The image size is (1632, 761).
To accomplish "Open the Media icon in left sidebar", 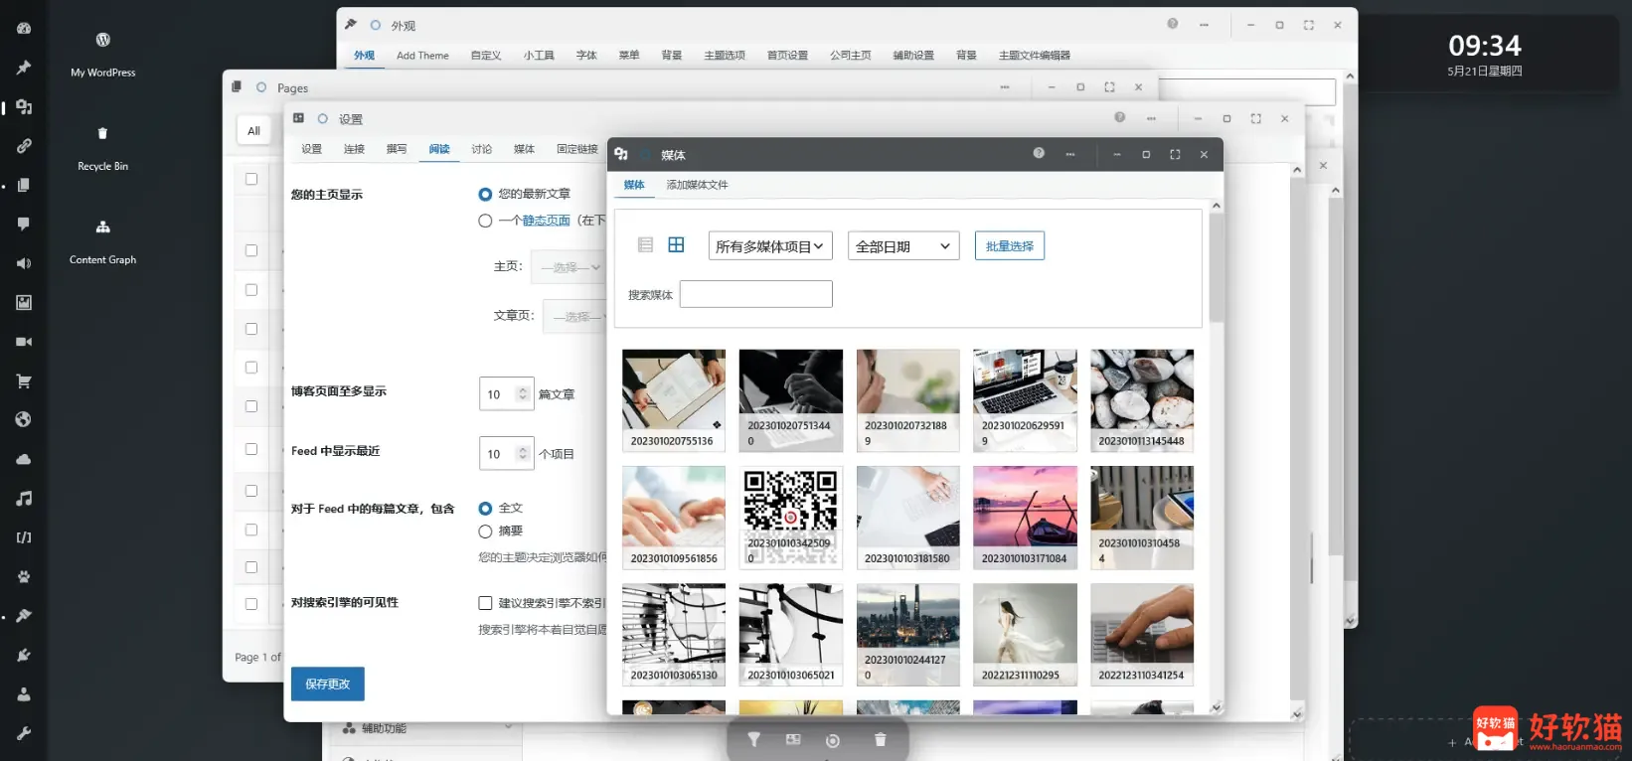I will coord(24,107).
